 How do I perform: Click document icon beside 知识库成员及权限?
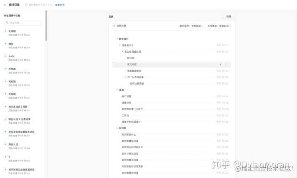pyautogui.click(x=5, y=107)
